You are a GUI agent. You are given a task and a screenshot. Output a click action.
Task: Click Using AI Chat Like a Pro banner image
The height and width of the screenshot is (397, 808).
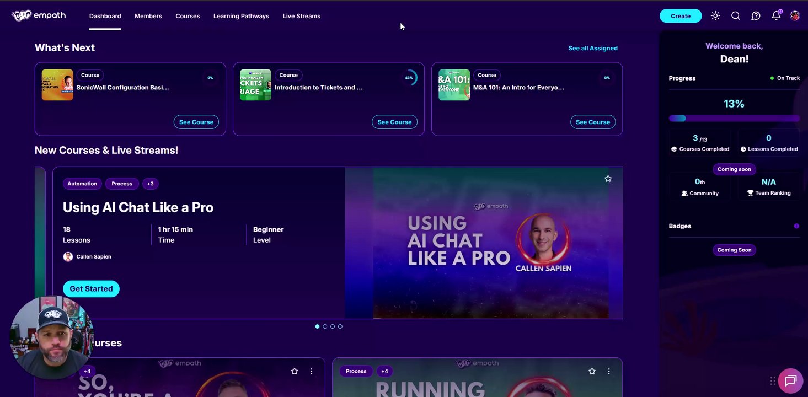coord(484,243)
